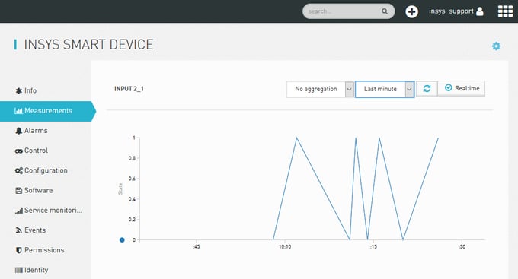Toggle the State series legend dot
Screen dimensions: 518x279
point(122,239)
